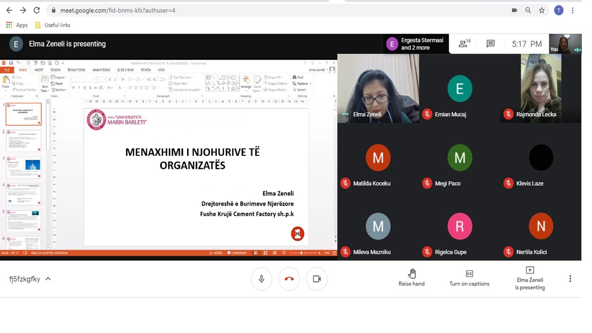Click the Find icon in Editing group
The image size is (592, 333).
pos(298,77)
